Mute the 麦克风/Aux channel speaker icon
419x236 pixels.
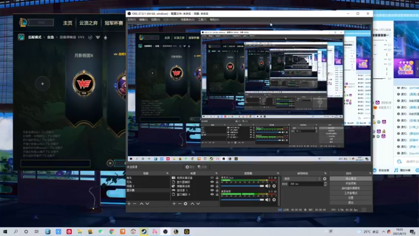pyautogui.click(x=268, y=186)
